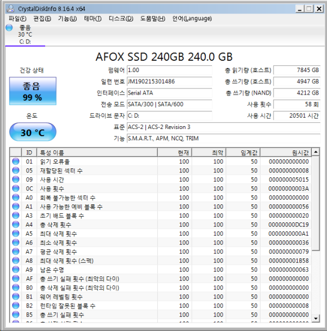Click the CrystalDiskInfo title bar app icon
Image resolution: width=327 pixels, height=331 pixels.
click(x=10, y=8)
